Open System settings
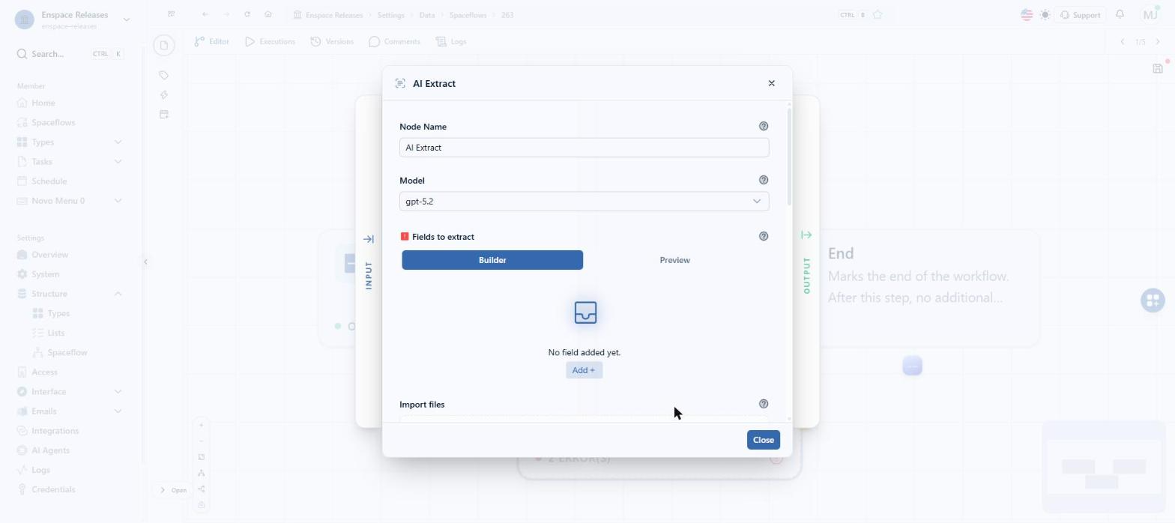1175x523 pixels. coord(45,274)
